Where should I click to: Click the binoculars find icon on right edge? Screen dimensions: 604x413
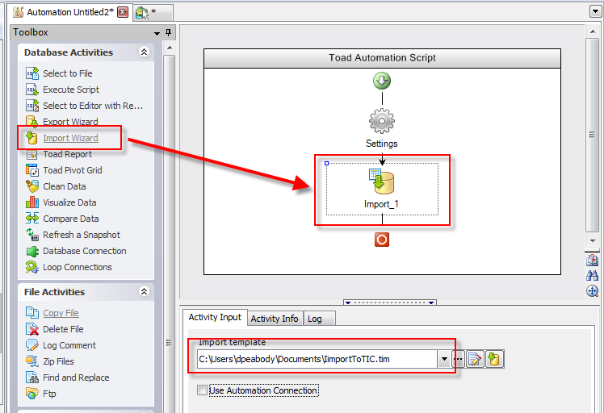(x=592, y=276)
